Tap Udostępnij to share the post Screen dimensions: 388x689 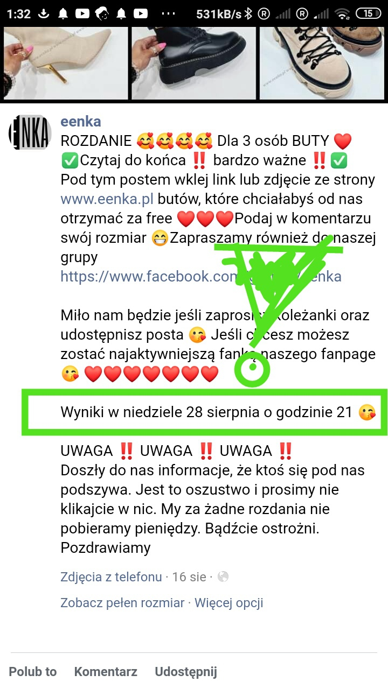click(x=186, y=672)
